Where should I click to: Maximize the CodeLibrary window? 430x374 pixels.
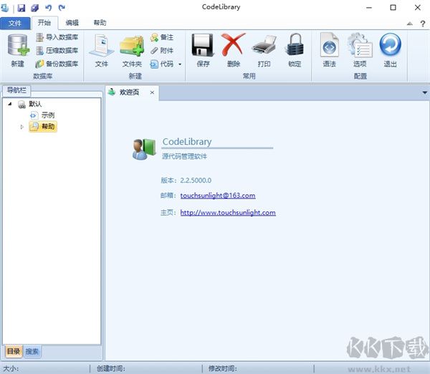click(x=393, y=8)
